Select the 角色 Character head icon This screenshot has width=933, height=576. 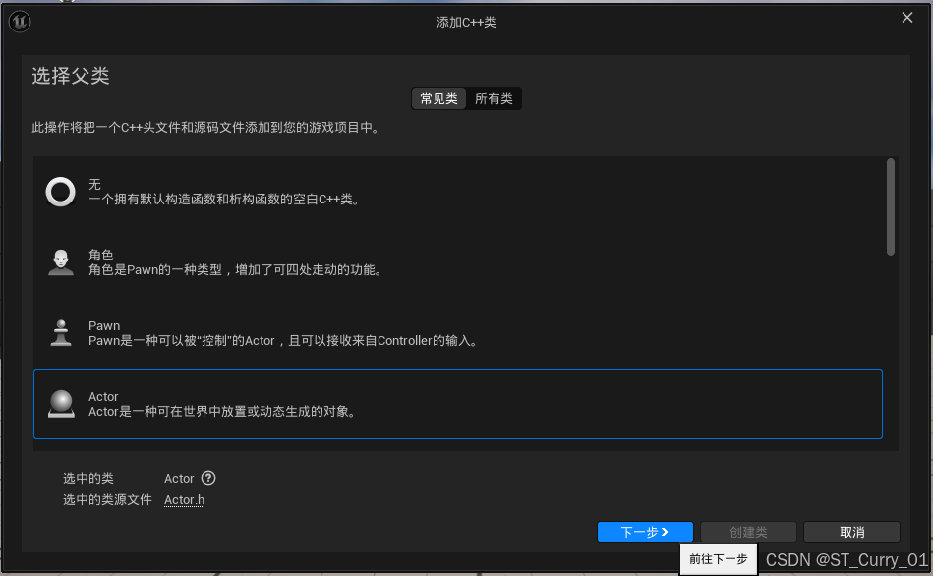[61, 262]
